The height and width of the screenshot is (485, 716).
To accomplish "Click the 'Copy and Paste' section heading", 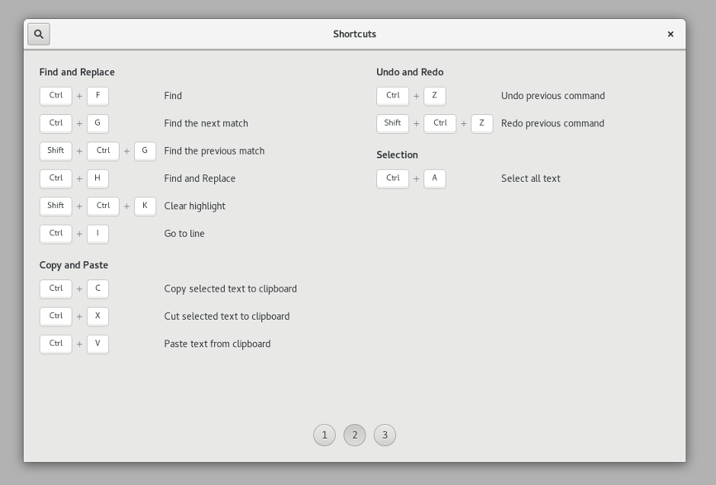I will [x=74, y=265].
